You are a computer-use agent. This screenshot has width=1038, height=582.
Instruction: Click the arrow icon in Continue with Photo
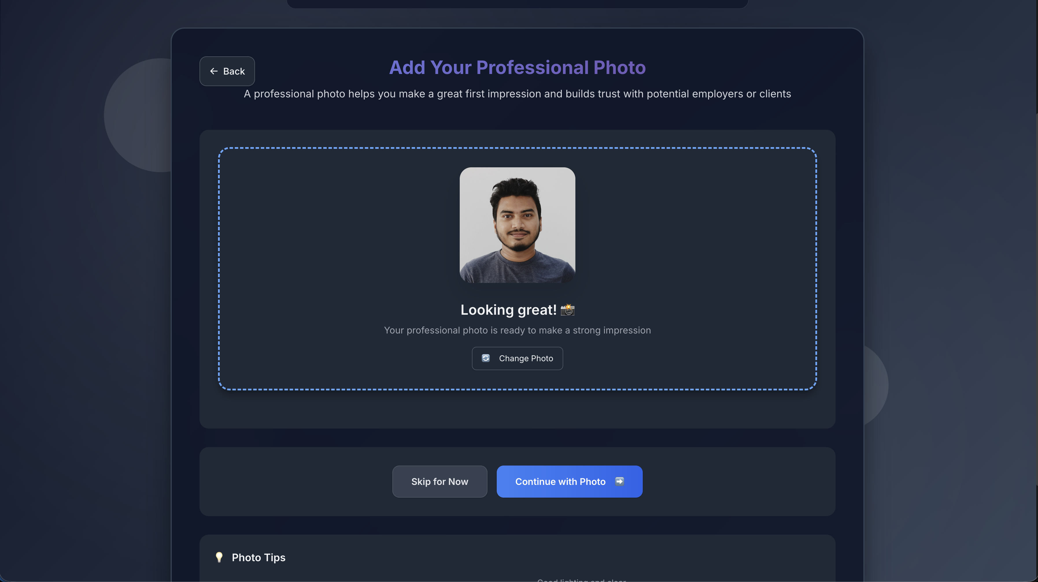(x=620, y=481)
